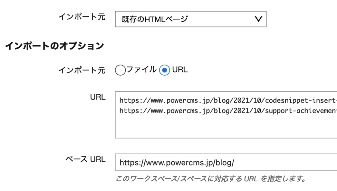Click the empty area of the URL textarea

pyautogui.click(x=209, y=129)
